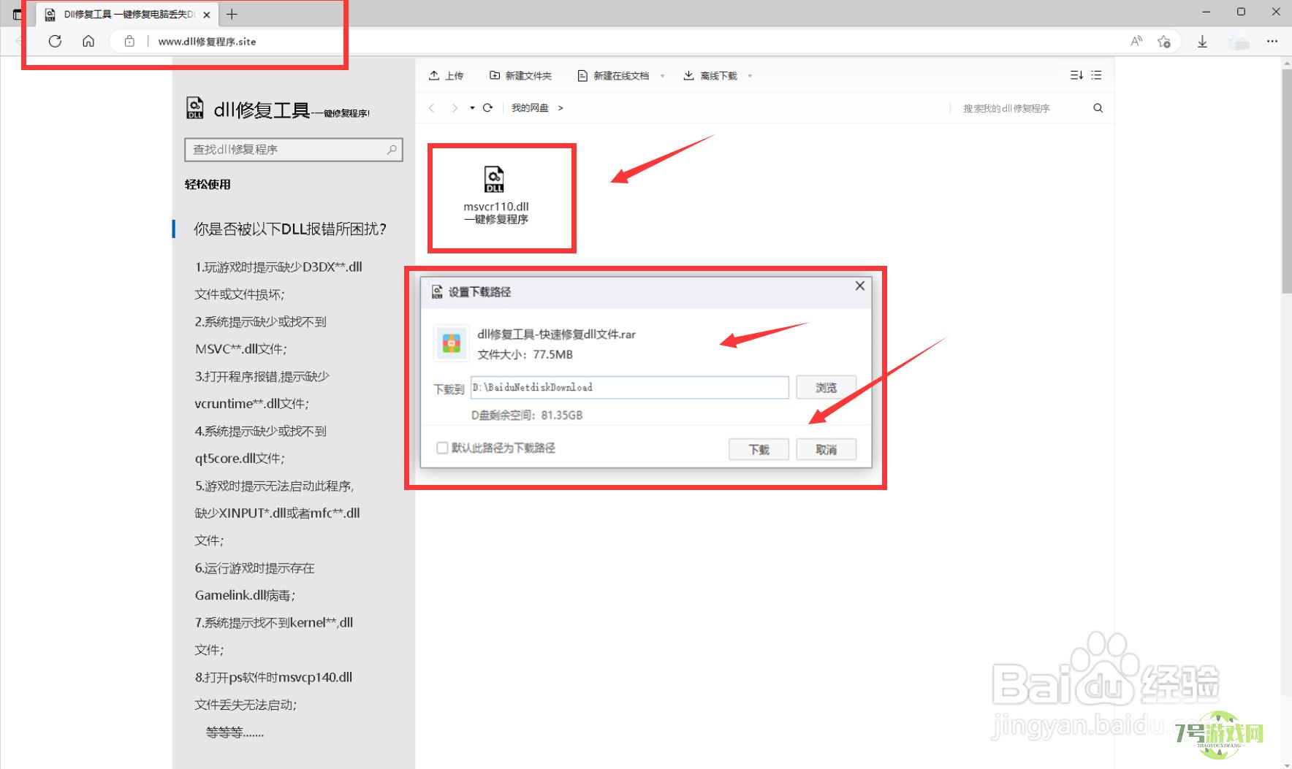Viewport: 1292px width, 769px height.
Task: Check 默认此路径为下载路径 checkbox
Action: coord(441,448)
